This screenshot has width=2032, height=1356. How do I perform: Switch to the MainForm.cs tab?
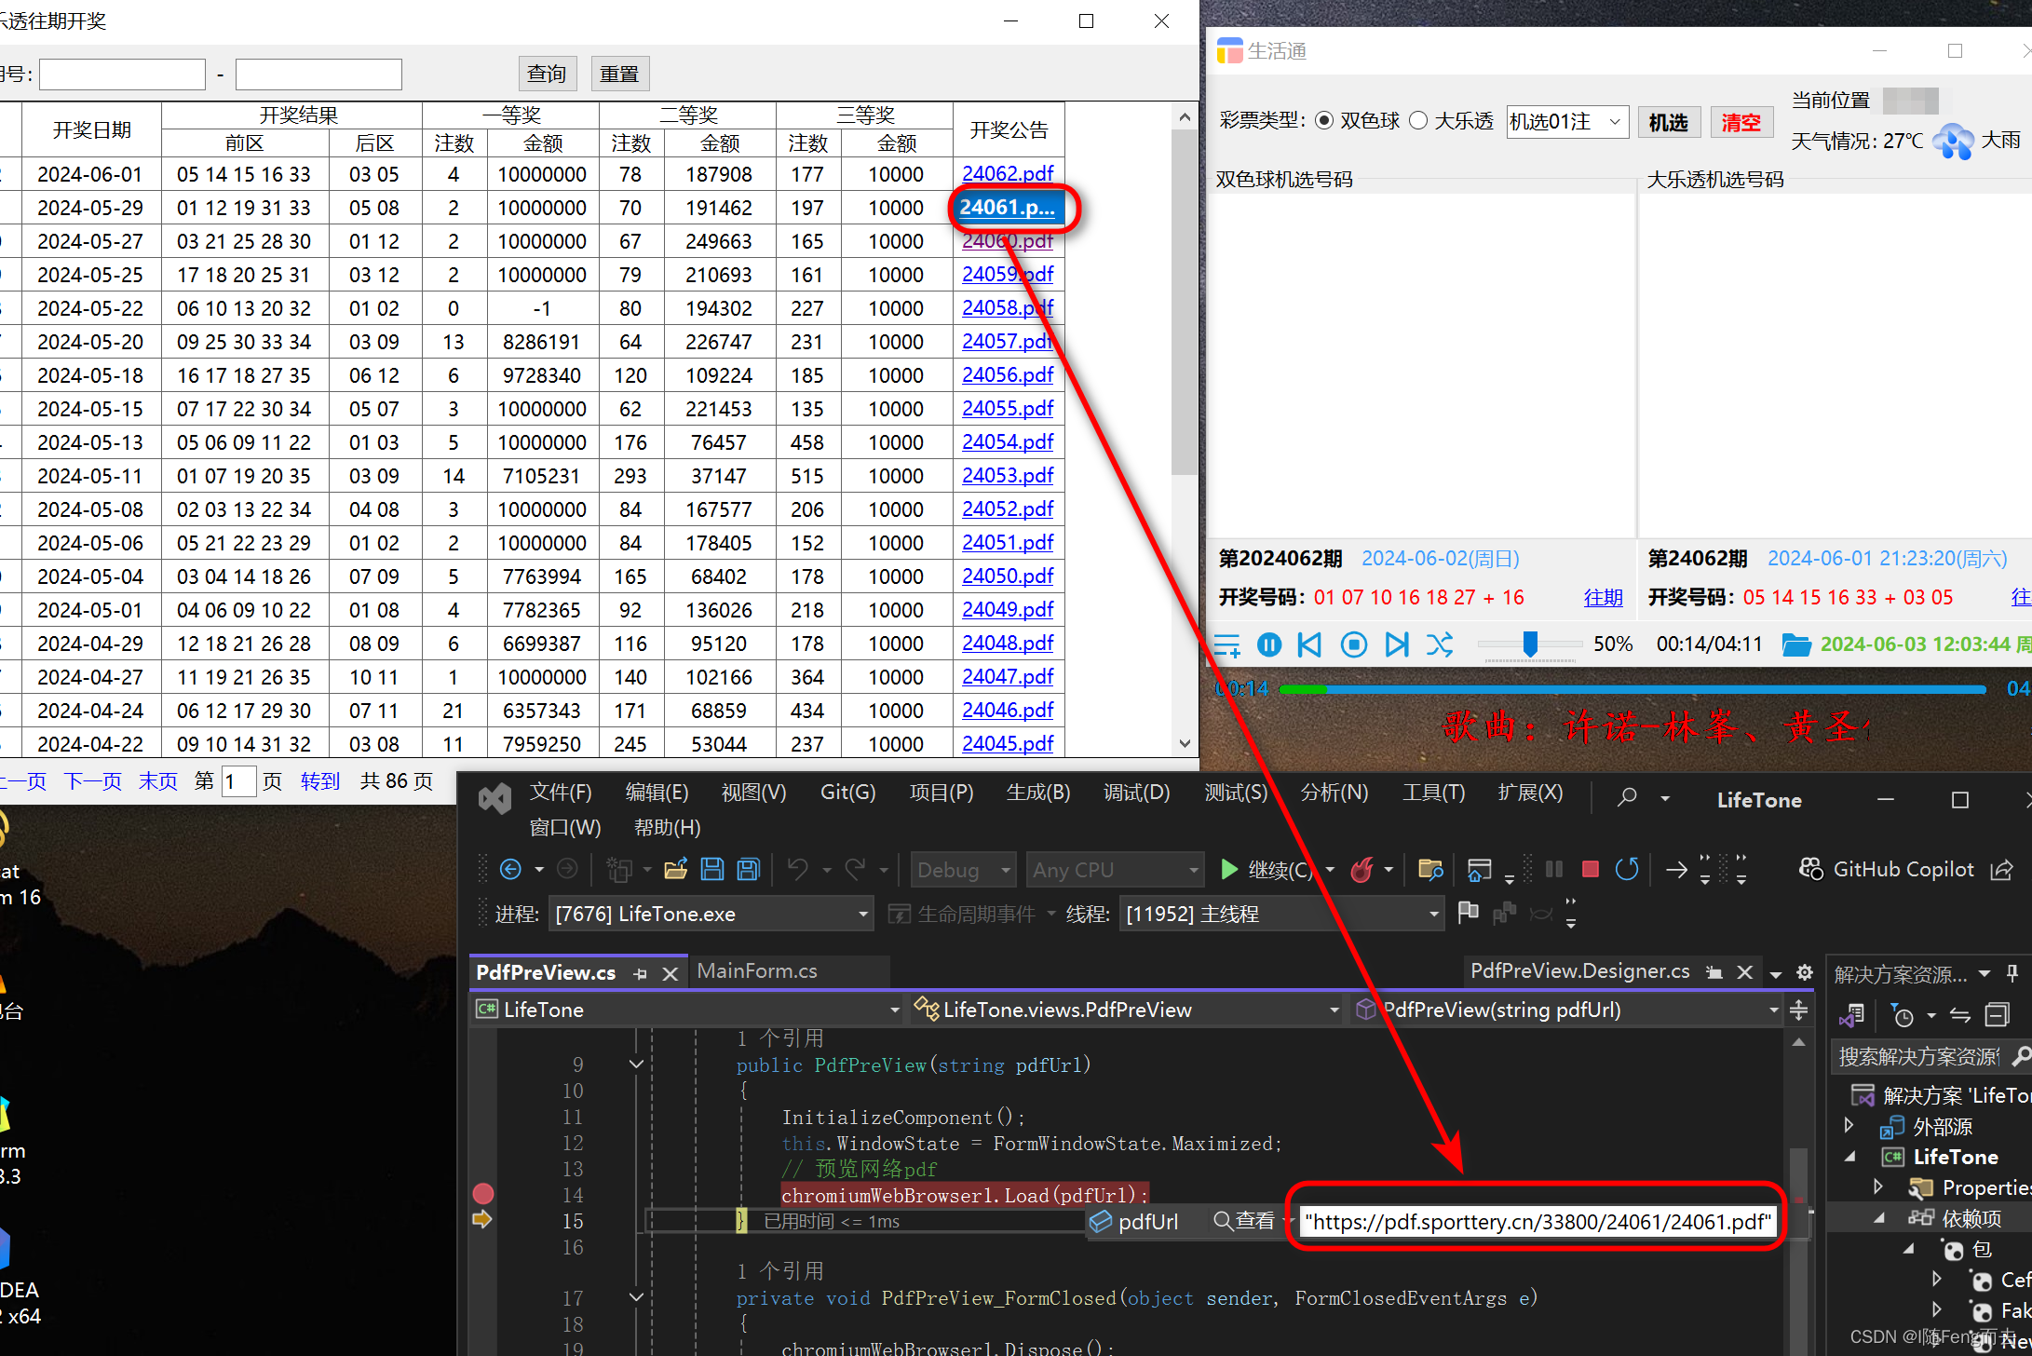click(756, 970)
